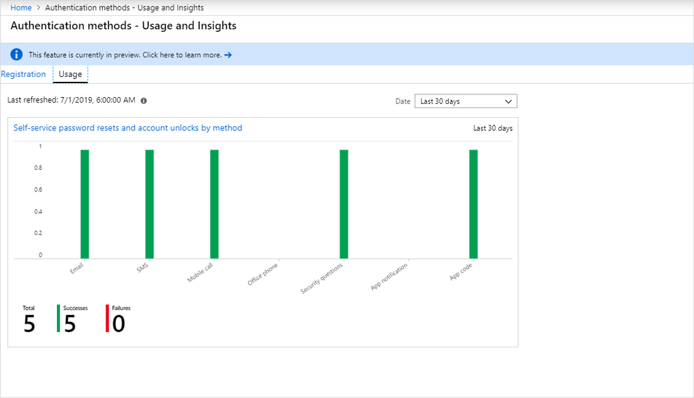
Task: Click the 'Office phone' axis label
Action: [263, 274]
